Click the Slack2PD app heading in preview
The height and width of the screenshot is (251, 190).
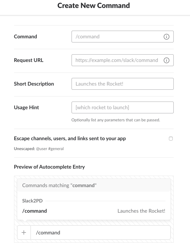(x=32, y=201)
